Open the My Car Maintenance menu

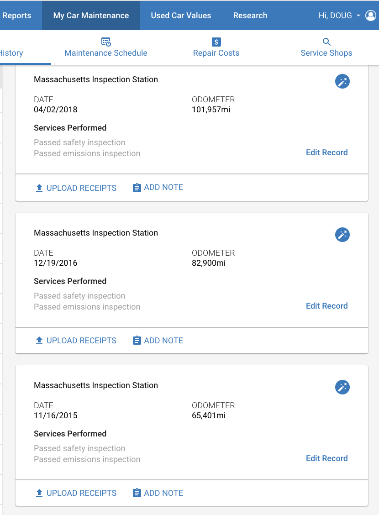pyautogui.click(x=91, y=16)
